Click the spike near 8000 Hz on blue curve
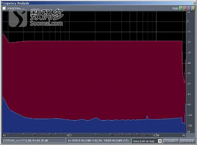Viewport: 197px width, 145px height. point(147,117)
